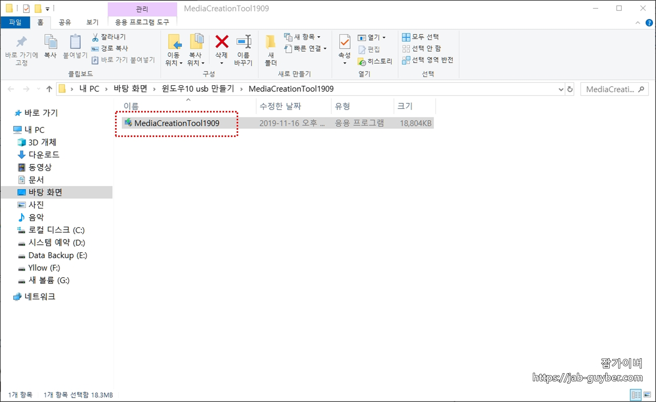This screenshot has width=656, height=402.
Task: Open the Copy to (복사 위치) menu
Action: [x=196, y=50]
